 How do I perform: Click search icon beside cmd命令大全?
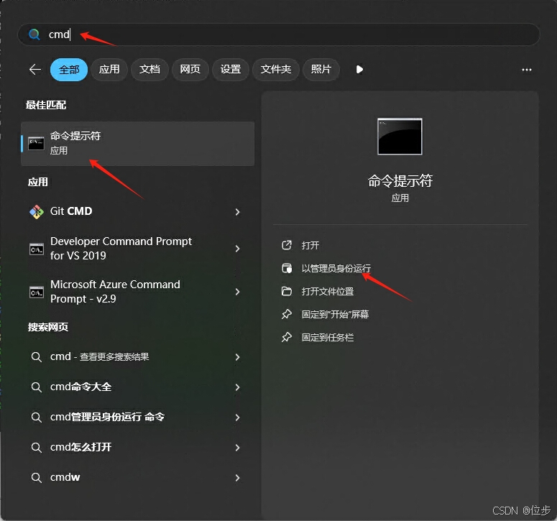click(36, 387)
